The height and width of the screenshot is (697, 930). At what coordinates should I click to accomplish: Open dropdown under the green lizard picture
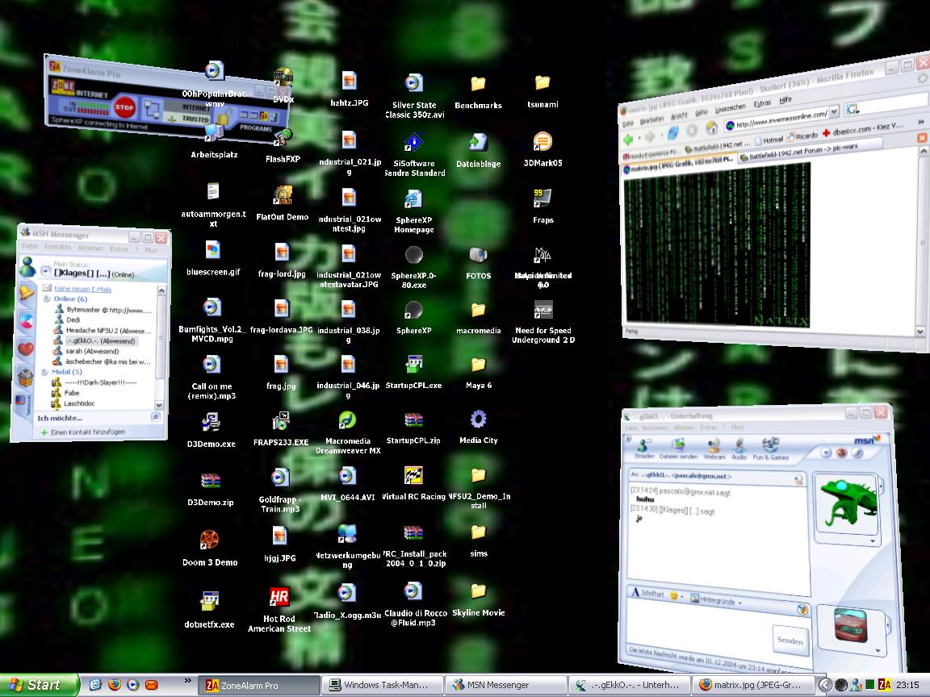tap(873, 541)
